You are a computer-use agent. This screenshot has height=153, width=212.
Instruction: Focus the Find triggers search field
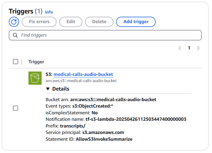coord(108,35)
